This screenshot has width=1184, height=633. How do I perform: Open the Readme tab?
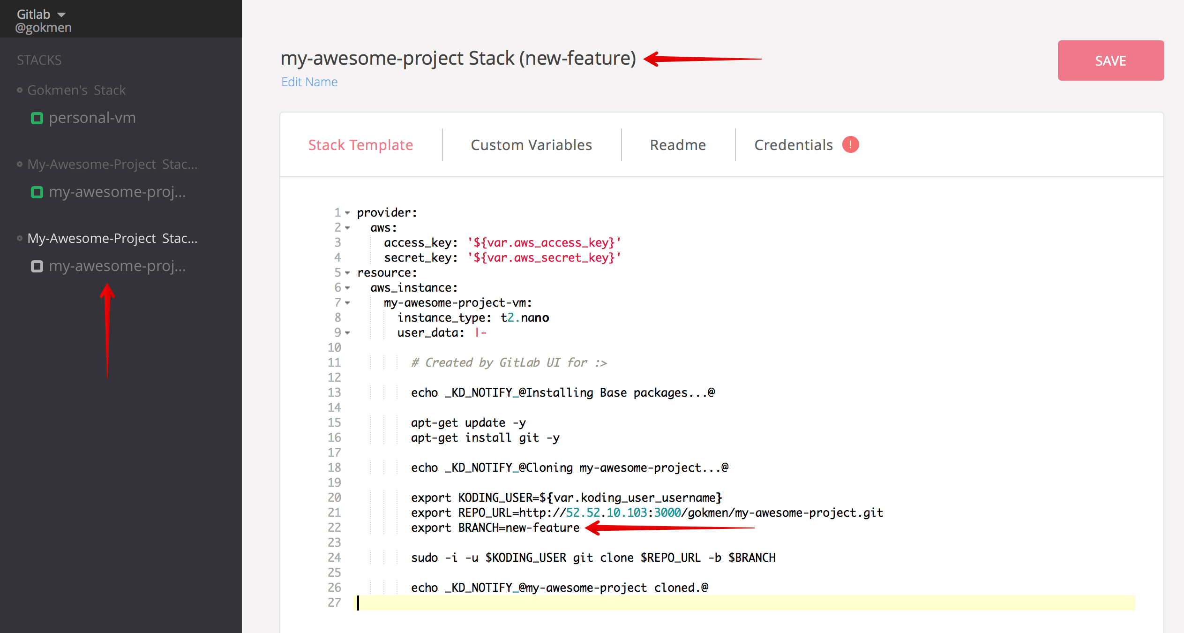pyautogui.click(x=678, y=145)
